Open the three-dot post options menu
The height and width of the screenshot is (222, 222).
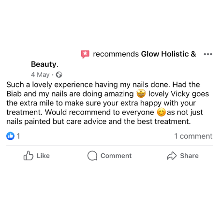point(208,54)
